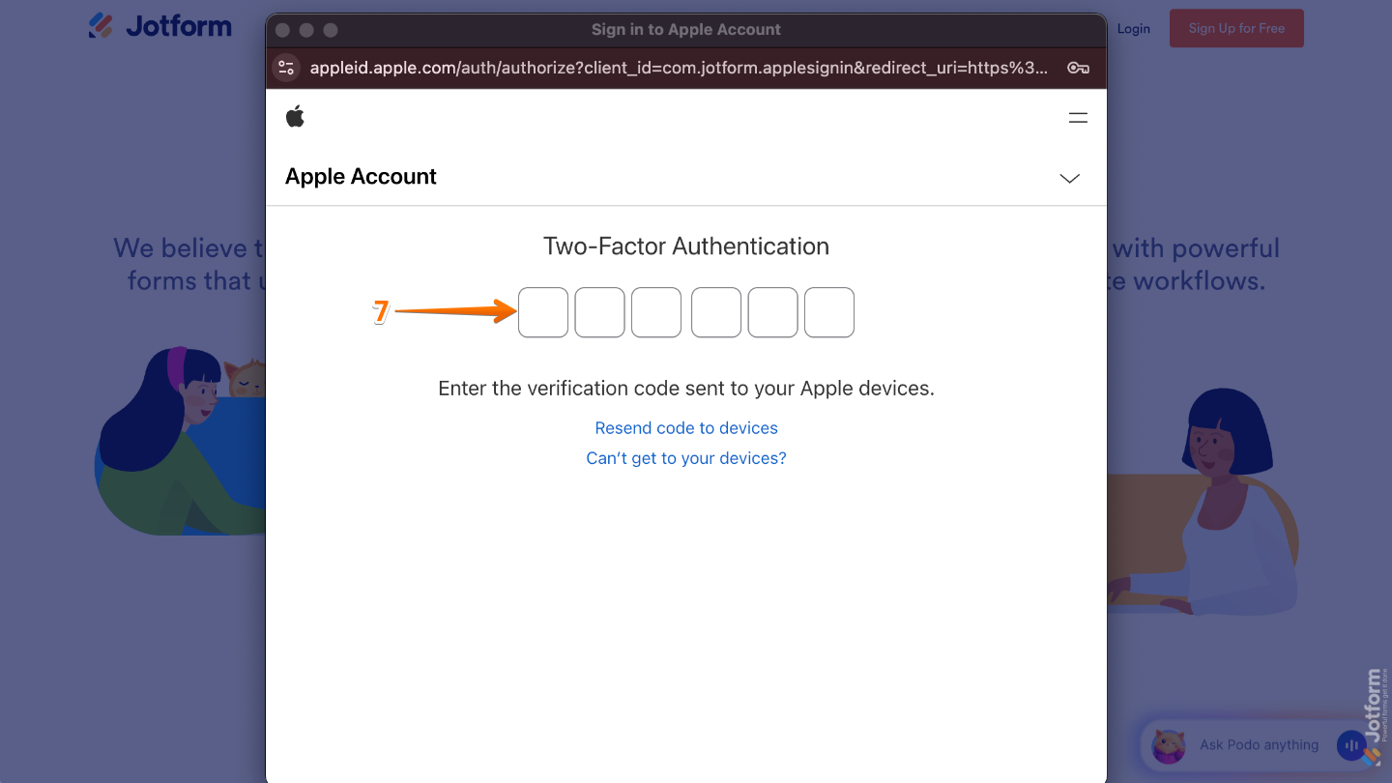Select the Login menu item
This screenshot has width=1392, height=783.
(1134, 28)
